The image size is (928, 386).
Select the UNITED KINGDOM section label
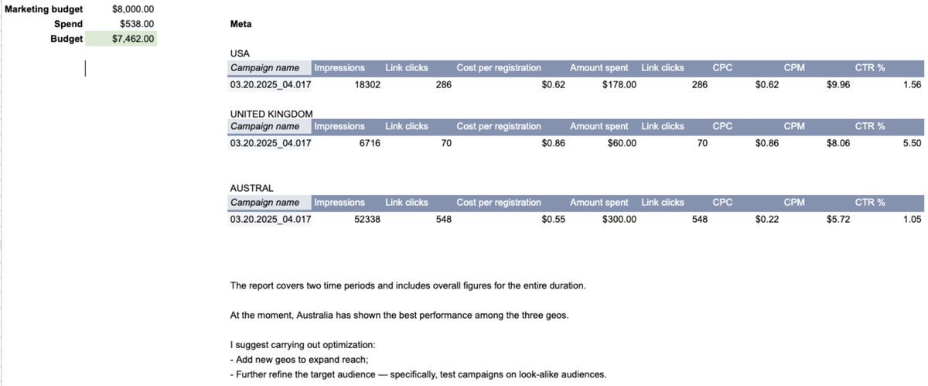click(271, 114)
